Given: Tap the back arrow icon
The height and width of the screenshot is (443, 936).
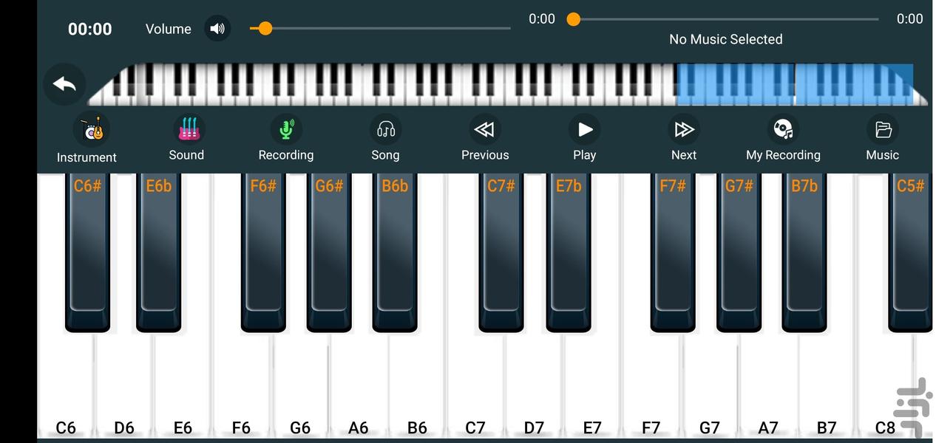Looking at the screenshot, I should pos(64,83).
